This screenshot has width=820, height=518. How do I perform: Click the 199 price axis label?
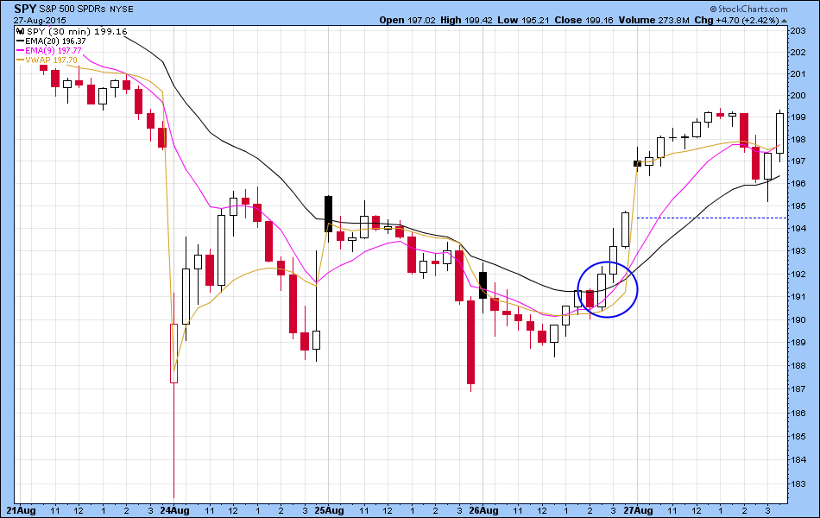(798, 117)
